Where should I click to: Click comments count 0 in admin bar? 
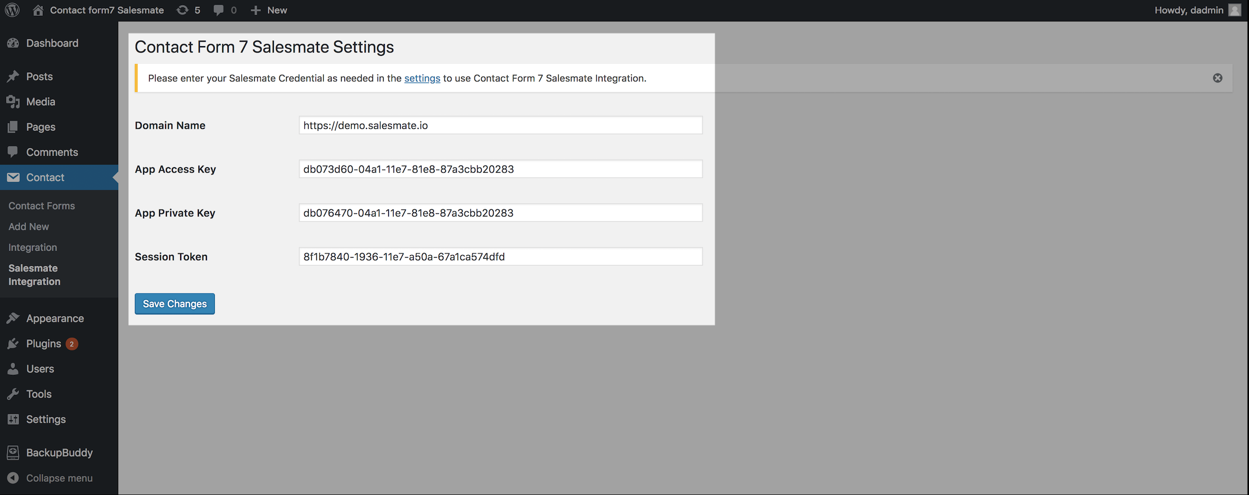tap(234, 10)
